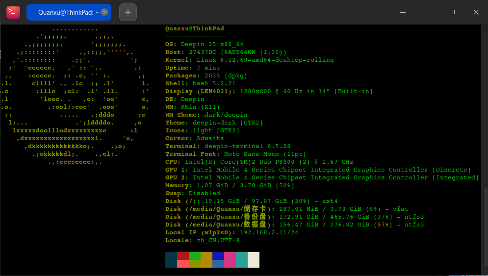Click the 备份盘 ntfs3 disk line
Image resolution: width=488 pixels, height=276 pixels.
click(x=294, y=217)
